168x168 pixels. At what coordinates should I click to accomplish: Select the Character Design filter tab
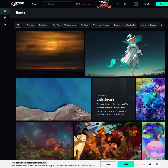pos(148,25)
